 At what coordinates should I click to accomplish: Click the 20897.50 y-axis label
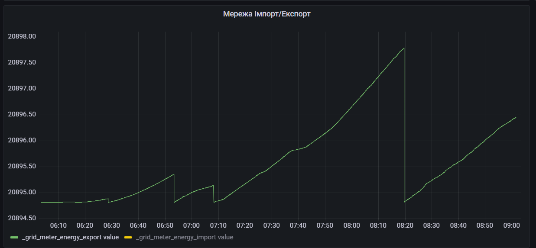click(22, 63)
